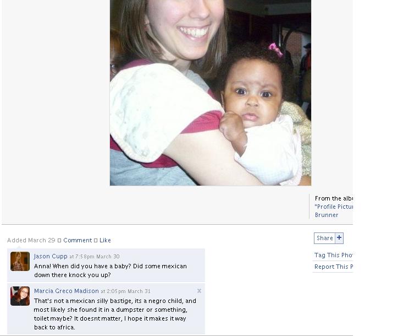This screenshot has width=420, height=336.
Task: Click the small square before Comment
Action: [59, 241]
